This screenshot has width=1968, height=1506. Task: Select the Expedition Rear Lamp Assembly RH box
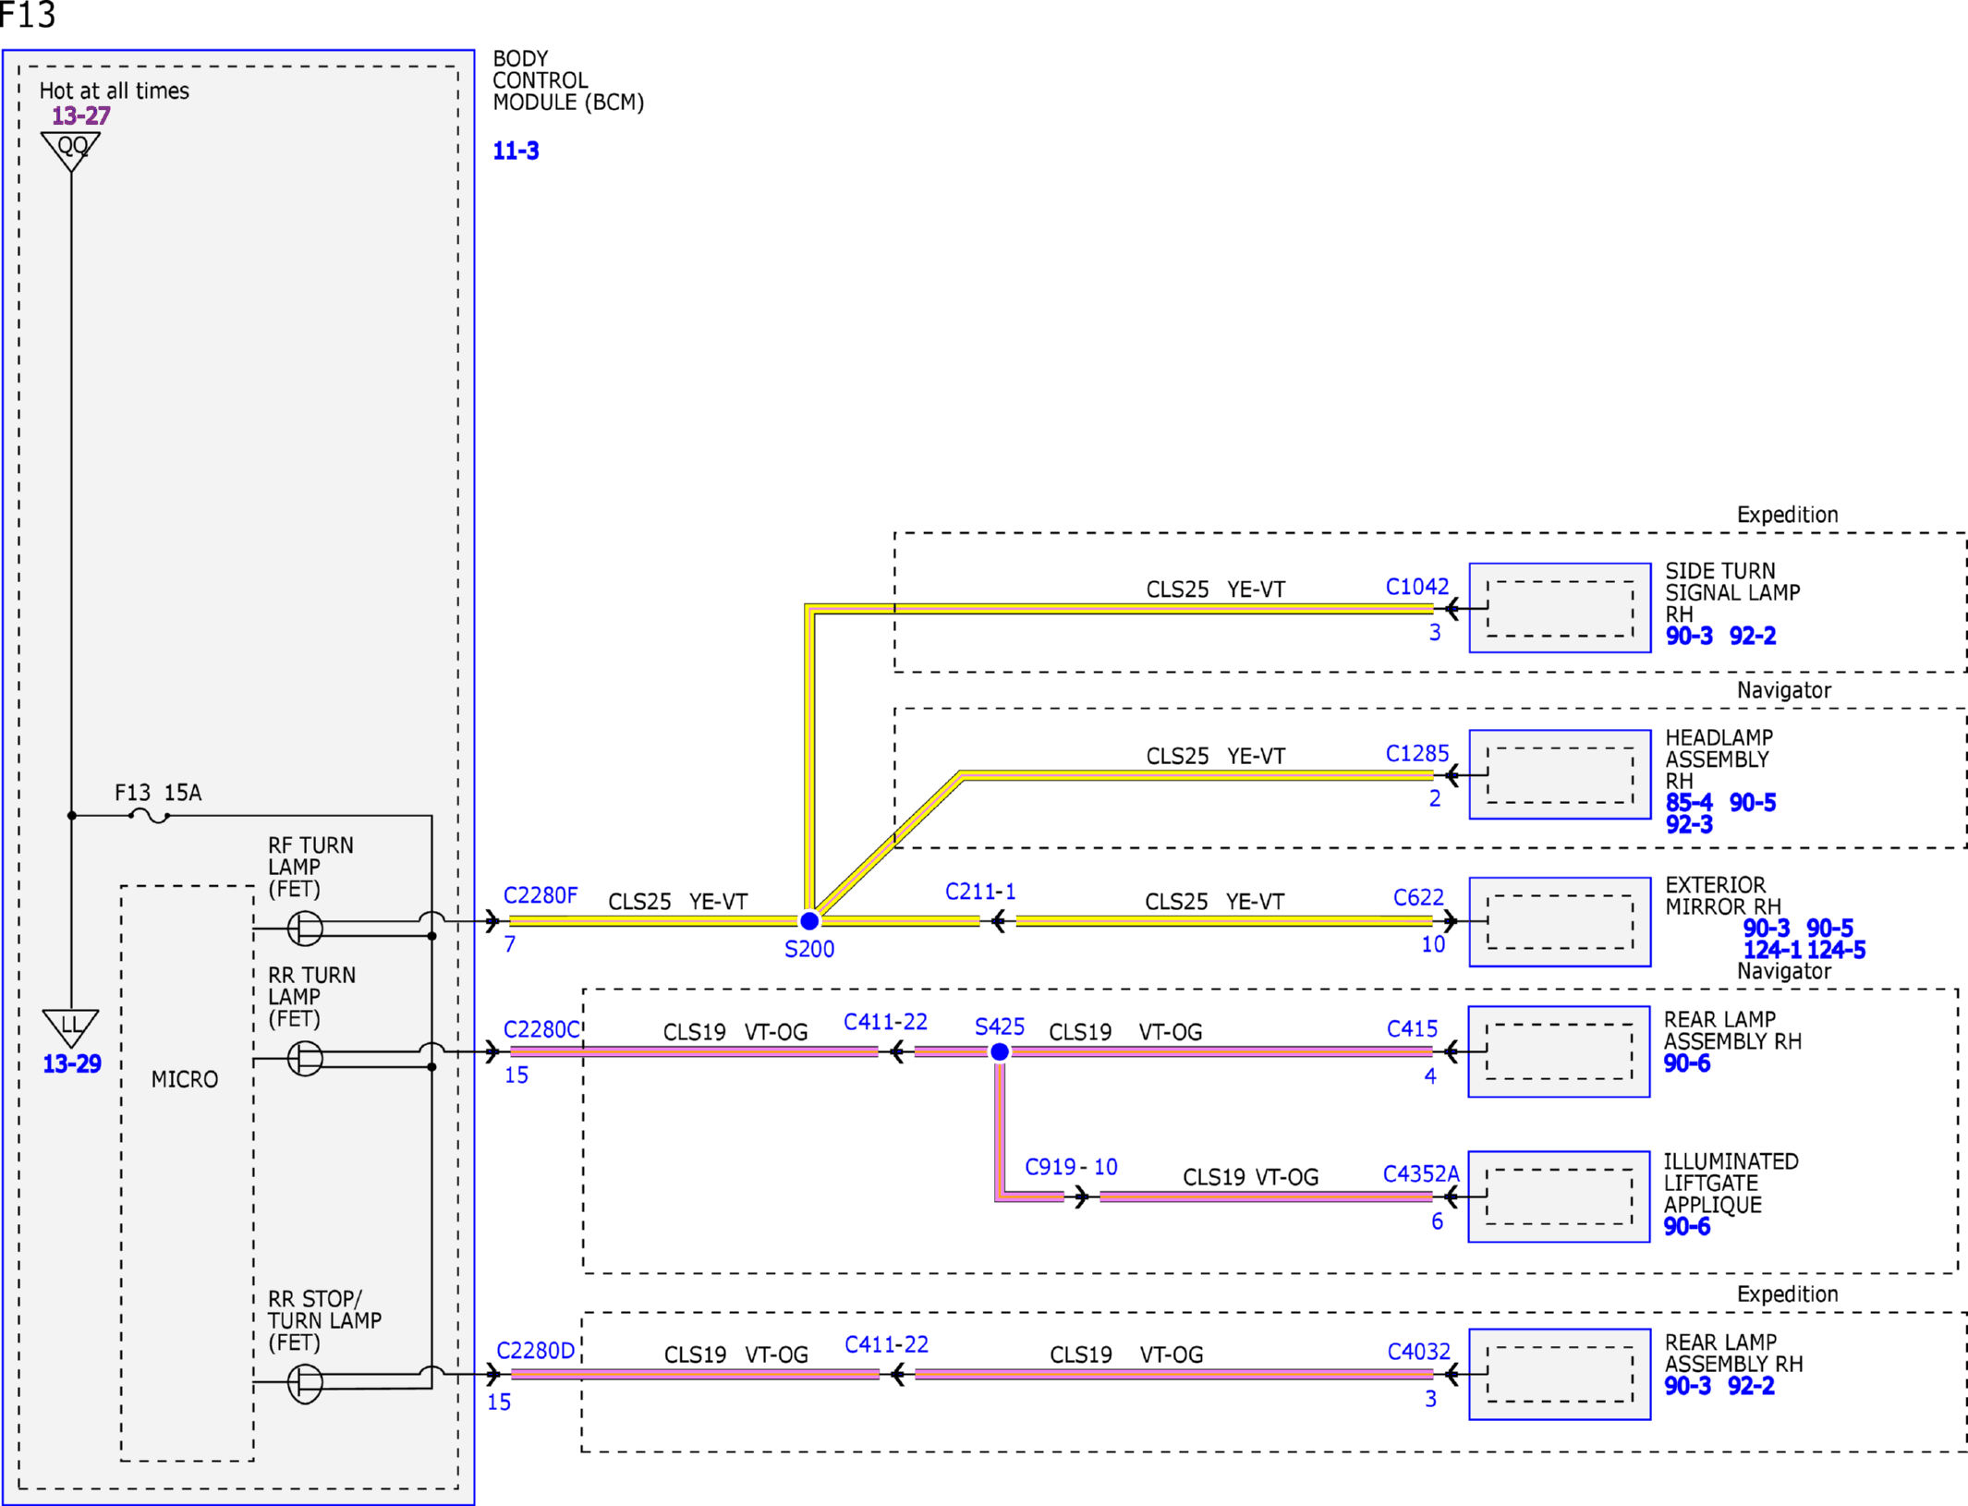point(1560,1374)
